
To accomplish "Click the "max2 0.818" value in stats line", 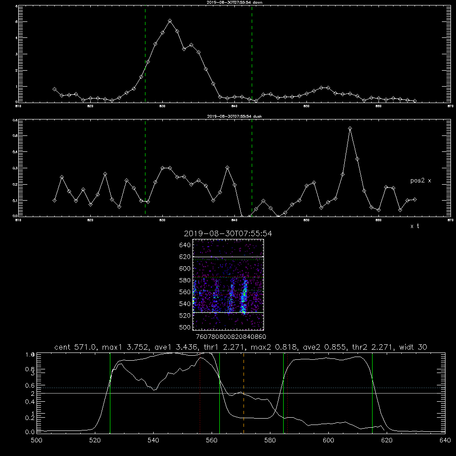I will (274, 347).
